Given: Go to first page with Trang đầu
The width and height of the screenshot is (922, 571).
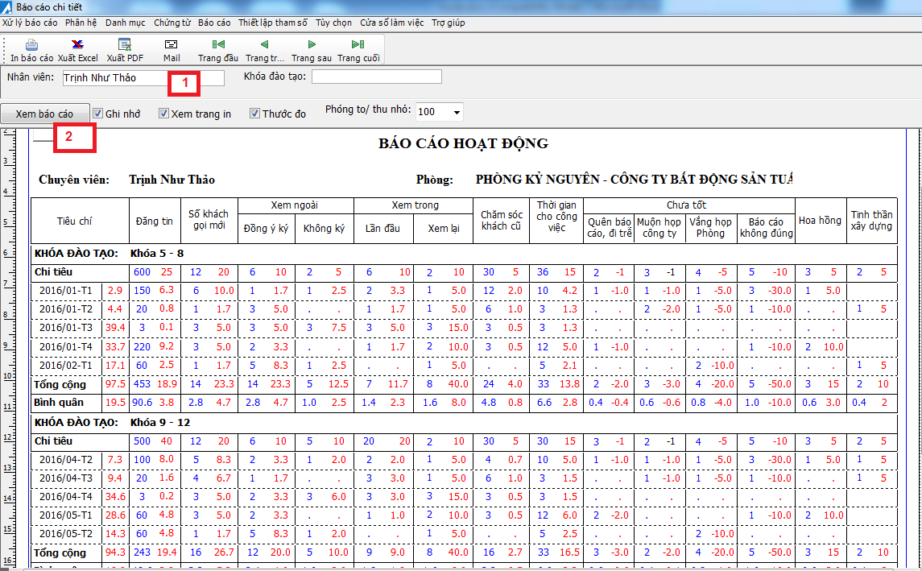Looking at the screenshot, I should click(218, 44).
